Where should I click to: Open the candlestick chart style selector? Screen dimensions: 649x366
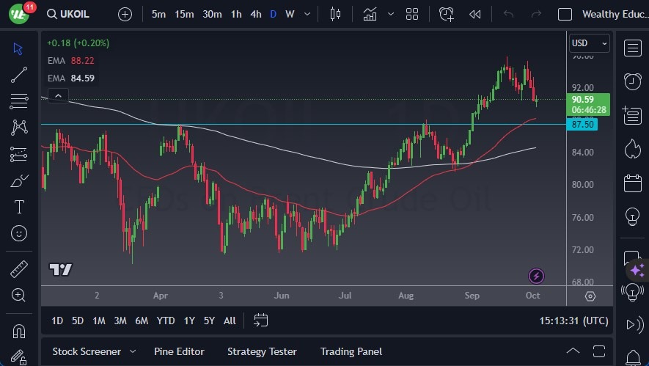pyautogui.click(x=336, y=14)
